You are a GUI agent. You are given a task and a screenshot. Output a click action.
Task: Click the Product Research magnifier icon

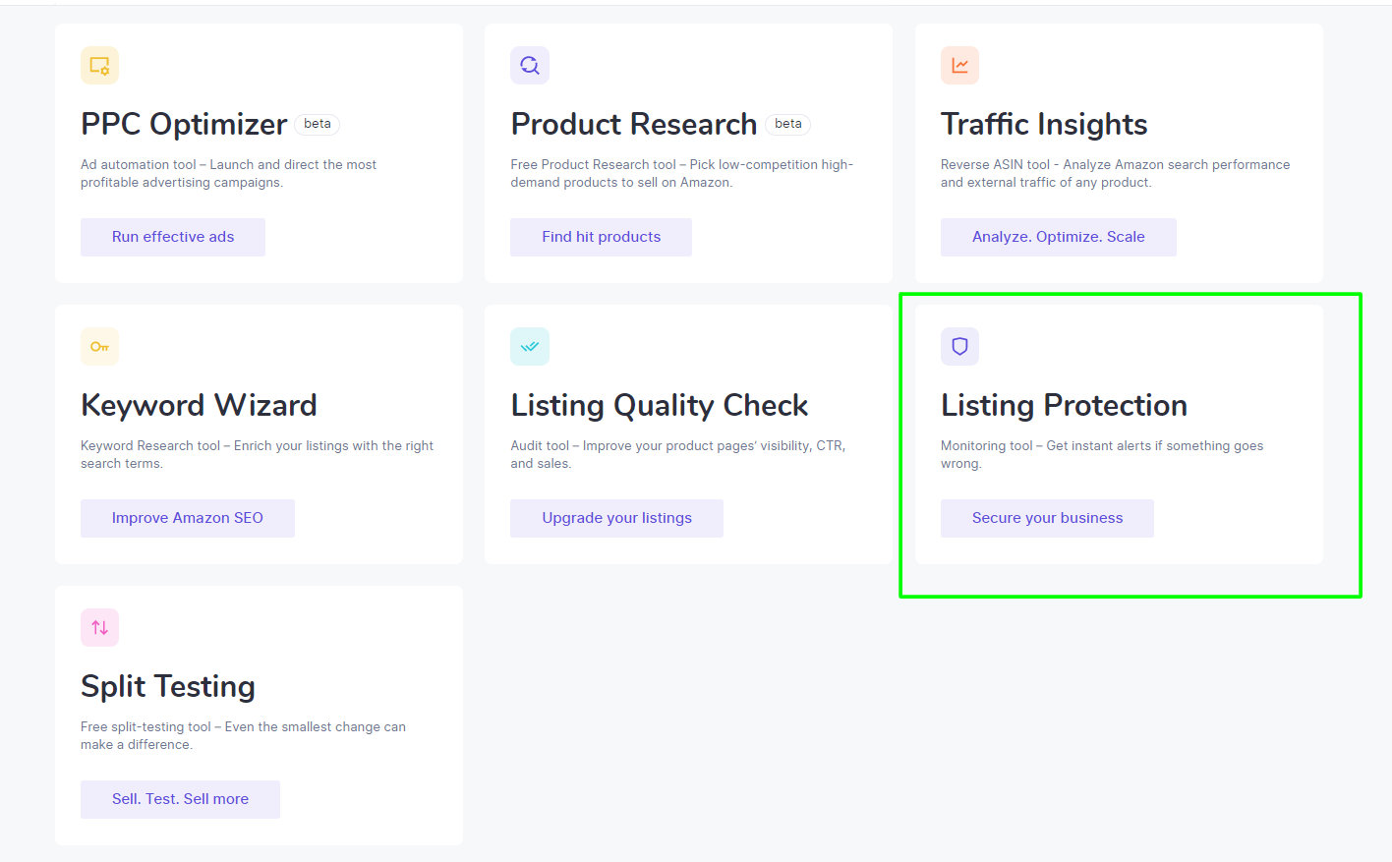point(530,65)
